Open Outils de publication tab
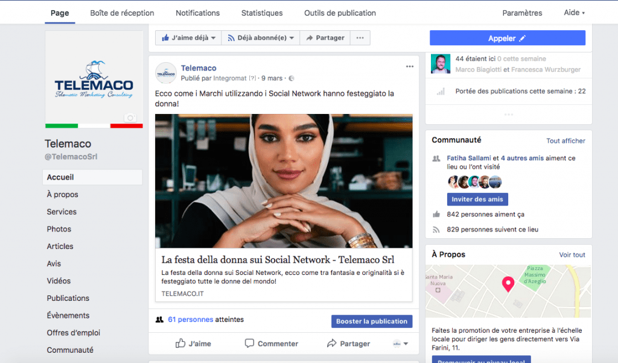Screen dimensions: 618x363 click(x=340, y=13)
